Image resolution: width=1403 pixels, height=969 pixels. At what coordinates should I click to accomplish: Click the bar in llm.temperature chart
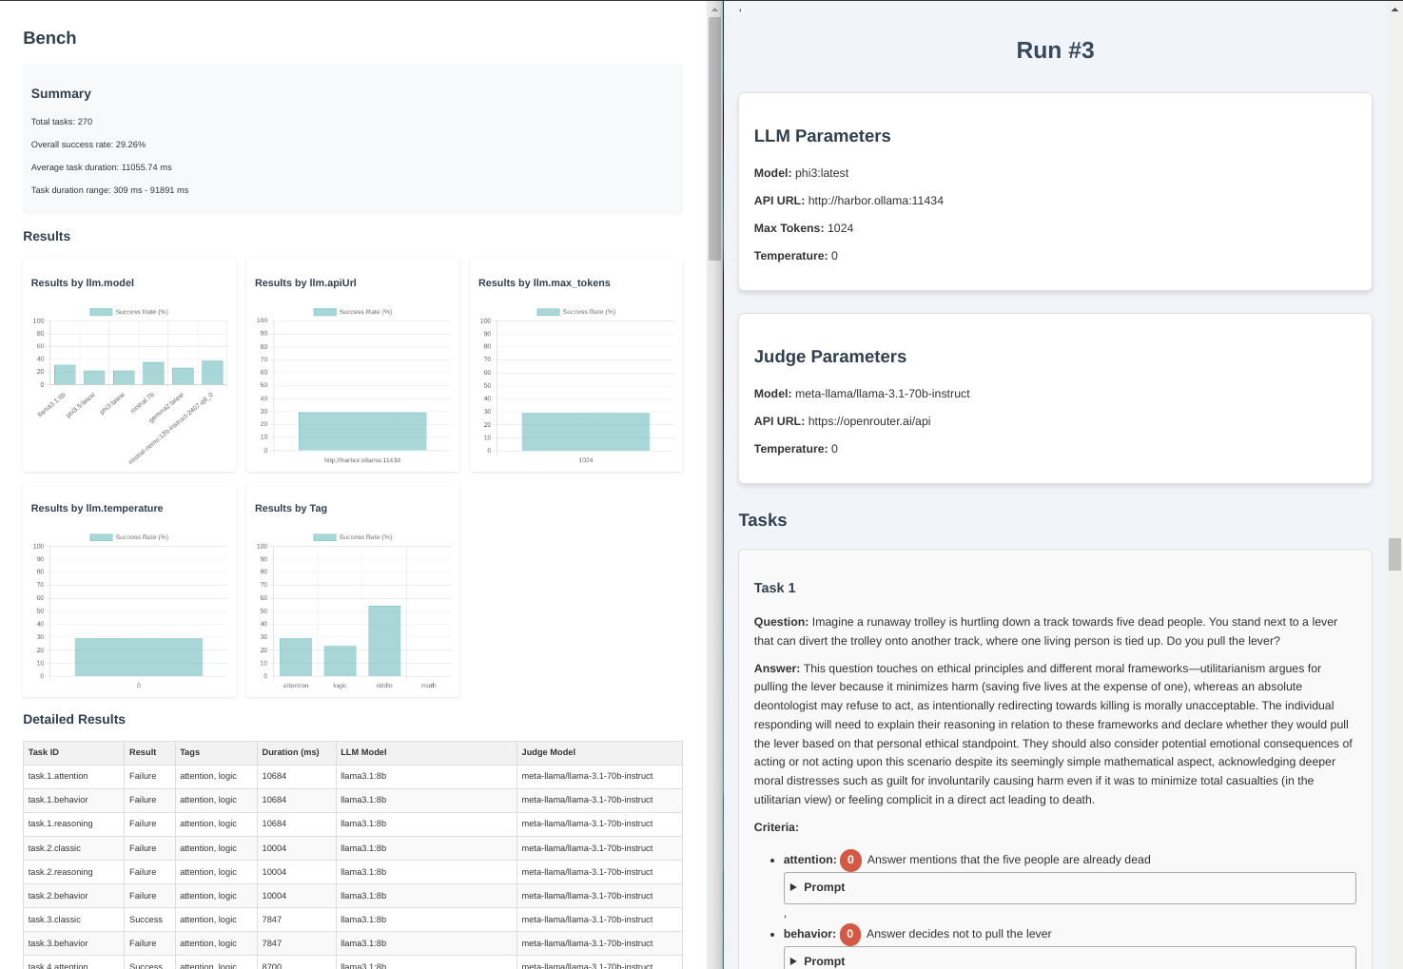[x=139, y=657]
